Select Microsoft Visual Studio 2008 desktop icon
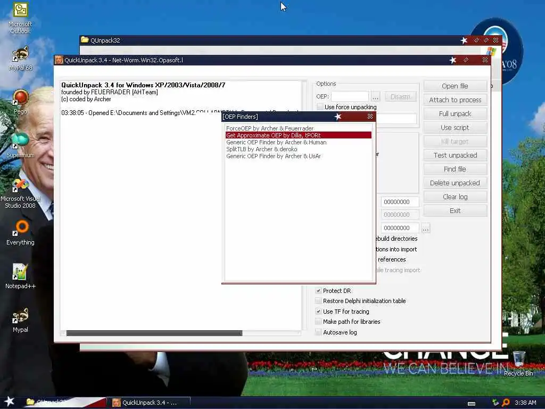 point(20,193)
